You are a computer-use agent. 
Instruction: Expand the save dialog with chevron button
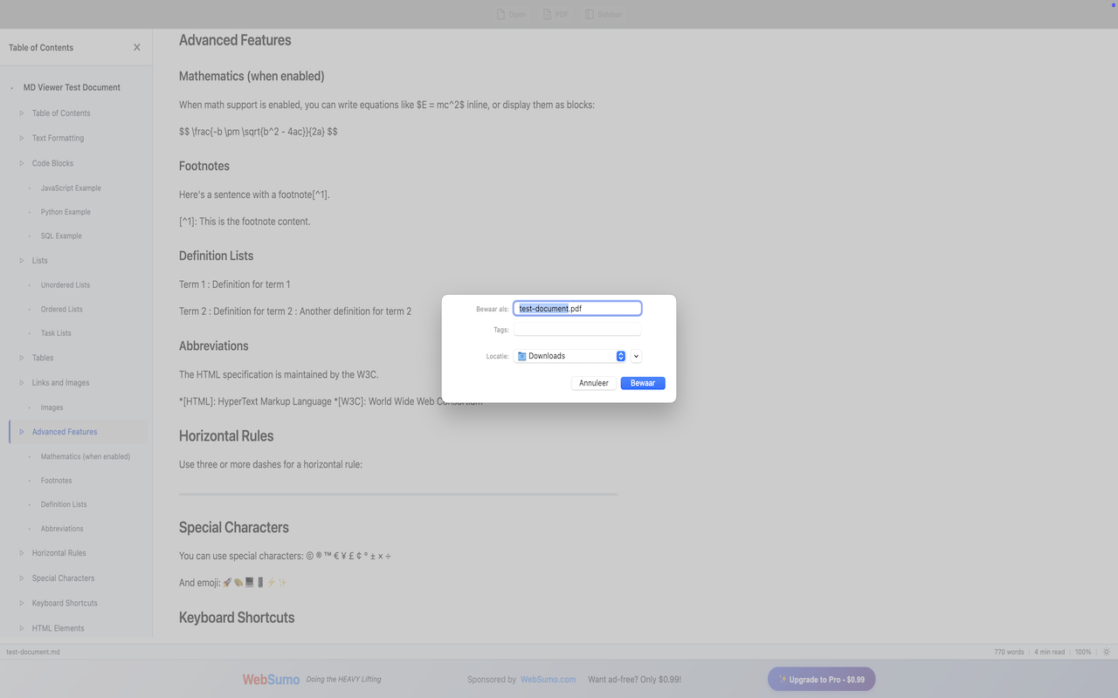(x=636, y=356)
